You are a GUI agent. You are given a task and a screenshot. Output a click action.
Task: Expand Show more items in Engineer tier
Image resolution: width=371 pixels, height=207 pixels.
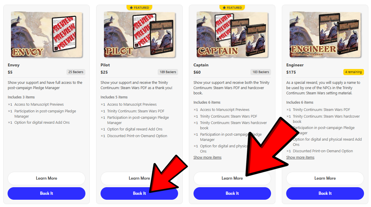[x=300, y=158]
